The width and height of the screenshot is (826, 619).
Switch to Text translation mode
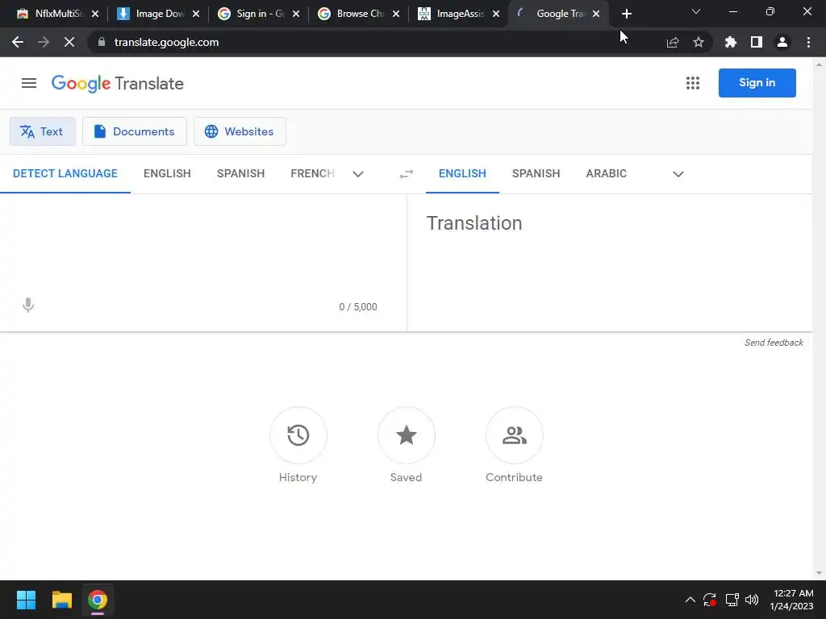pyautogui.click(x=43, y=131)
